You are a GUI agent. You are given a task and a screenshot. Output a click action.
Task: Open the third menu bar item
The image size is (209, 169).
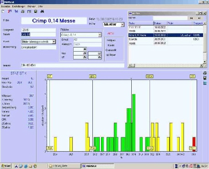(x=32, y=6)
